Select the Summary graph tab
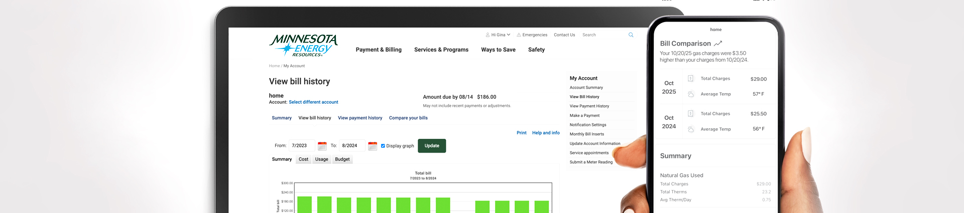Viewport: 964px width, 213px height. (282, 159)
